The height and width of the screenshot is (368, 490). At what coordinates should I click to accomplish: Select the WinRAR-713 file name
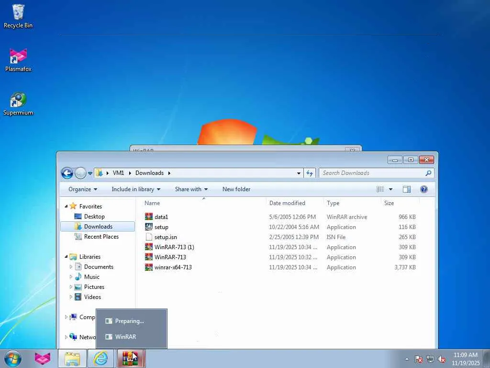[170, 257]
